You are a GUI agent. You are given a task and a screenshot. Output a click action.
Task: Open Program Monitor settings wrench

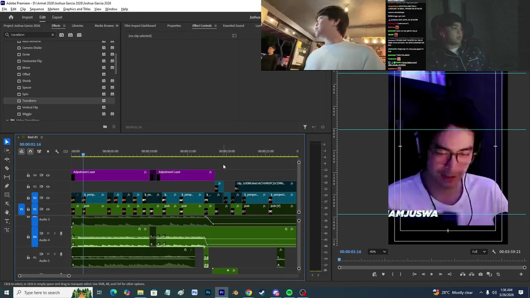coord(494,252)
